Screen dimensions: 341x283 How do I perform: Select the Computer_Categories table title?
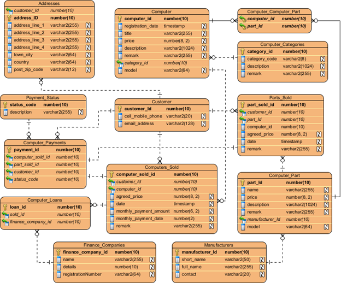coord(283,44)
